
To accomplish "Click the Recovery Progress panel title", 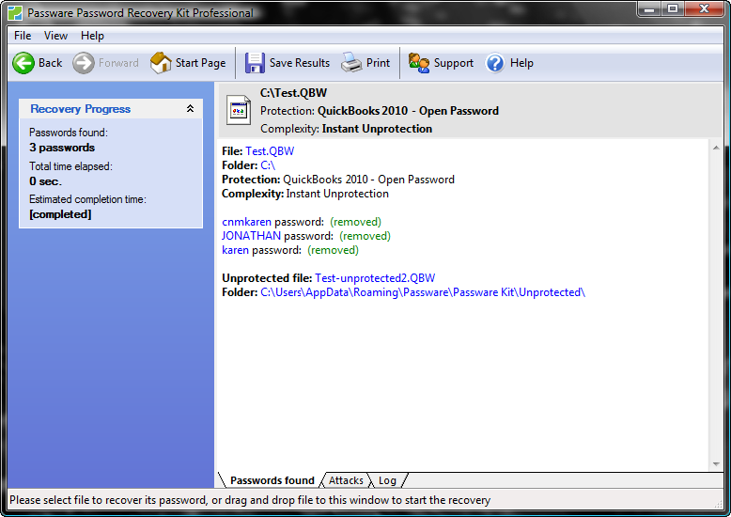I will point(81,109).
